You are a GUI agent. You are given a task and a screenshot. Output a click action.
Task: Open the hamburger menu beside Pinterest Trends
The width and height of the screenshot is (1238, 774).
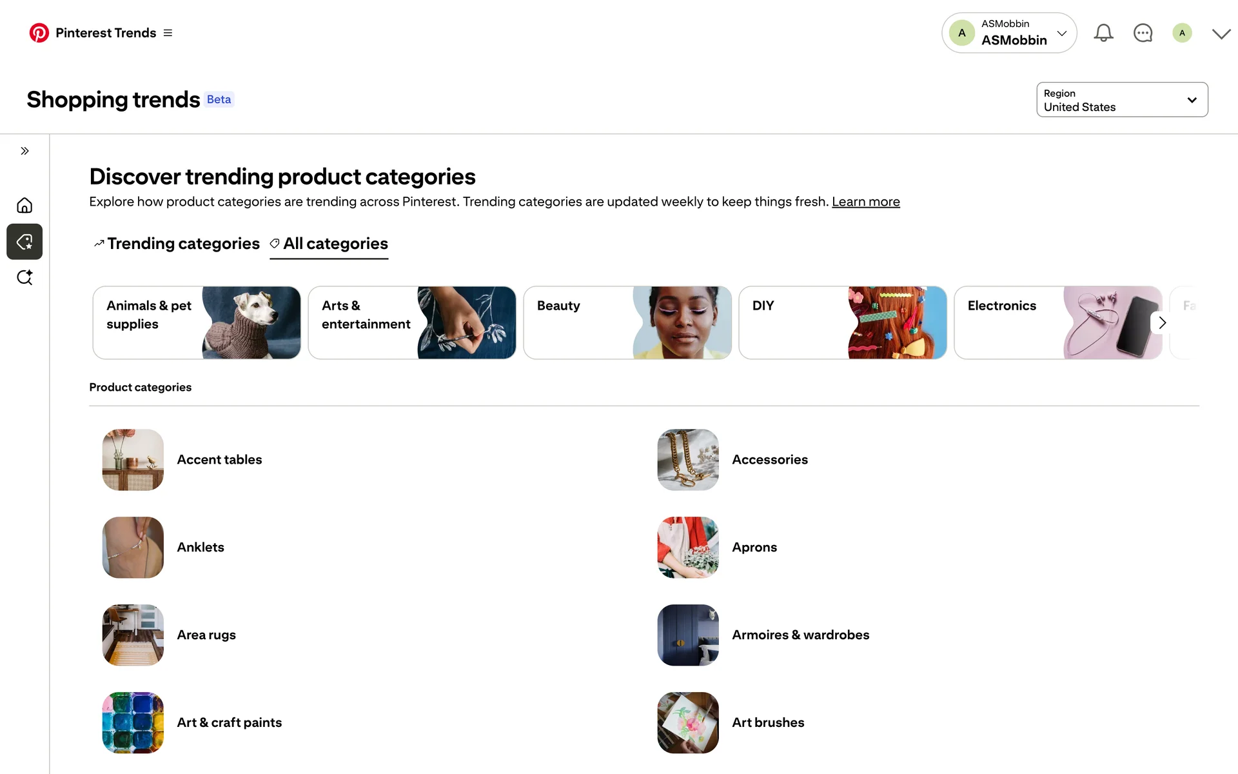(168, 33)
